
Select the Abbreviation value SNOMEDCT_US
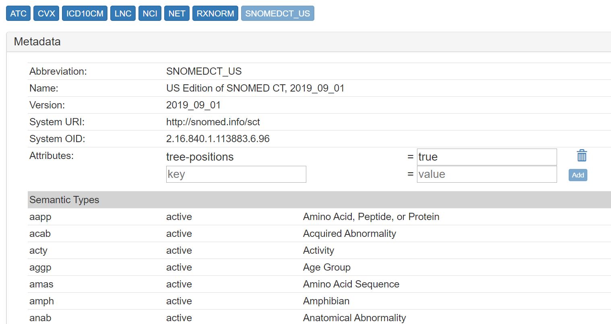pyautogui.click(x=204, y=71)
